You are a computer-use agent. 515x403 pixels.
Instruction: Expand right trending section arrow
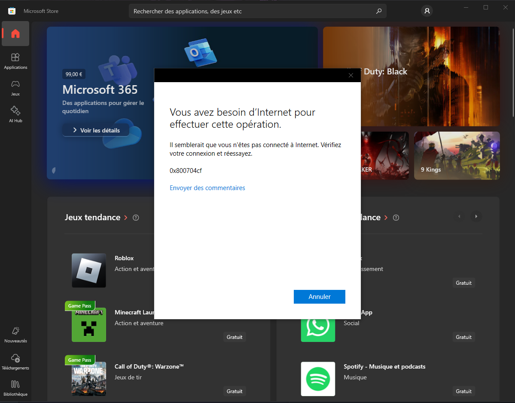[x=386, y=218]
